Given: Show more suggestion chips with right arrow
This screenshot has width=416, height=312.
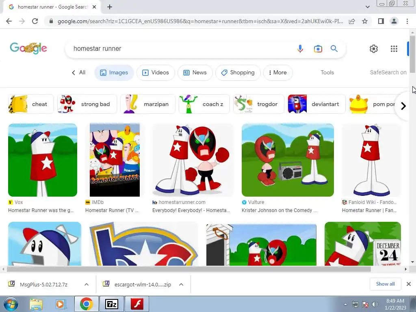Looking at the screenshot, I should 403,106.
